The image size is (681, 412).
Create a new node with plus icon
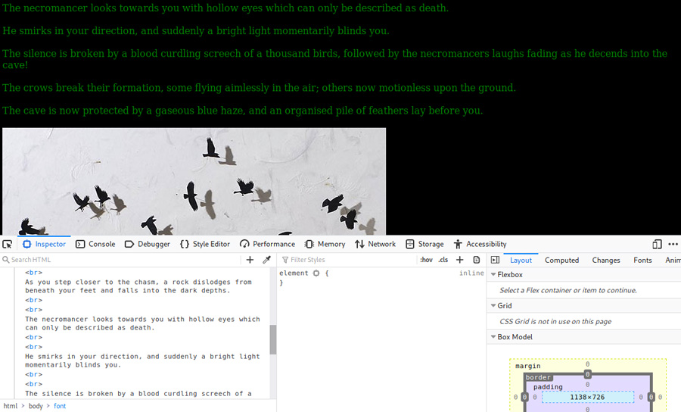250,260
